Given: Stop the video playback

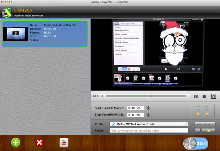Looking at the screenshot, I should click(204, 96).
